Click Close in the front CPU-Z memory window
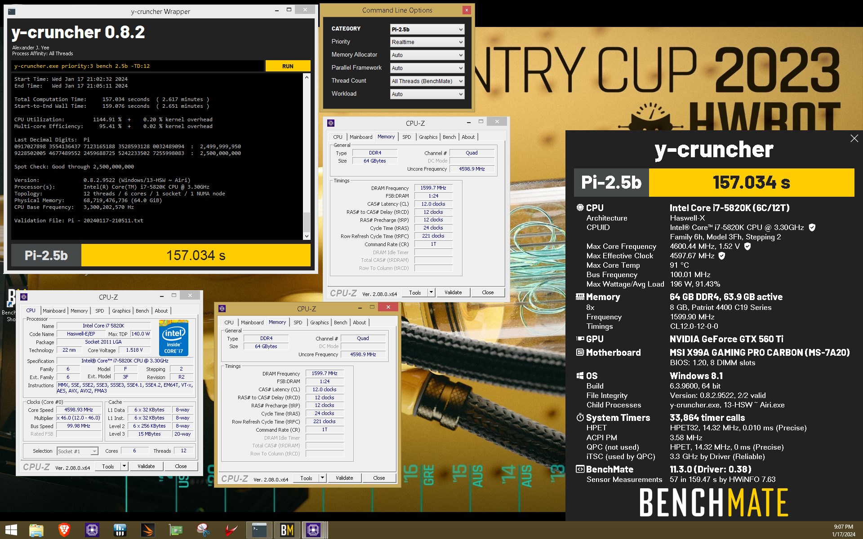This screenshot has height=539, width=863. (x=379, y=478)
